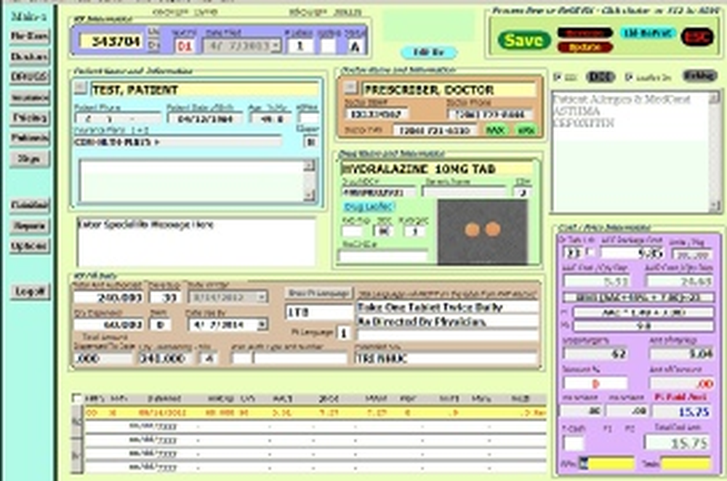Click the cyan button left of ESC
Viewport: 727px width, 481px height.
(x=648, y=33)
